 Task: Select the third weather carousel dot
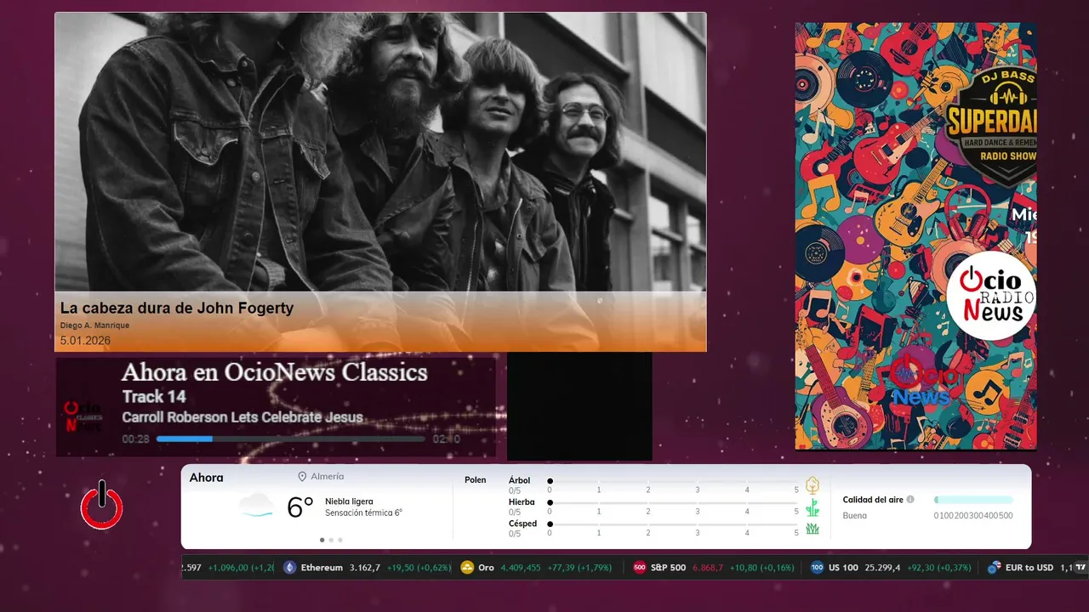point(340,540)
